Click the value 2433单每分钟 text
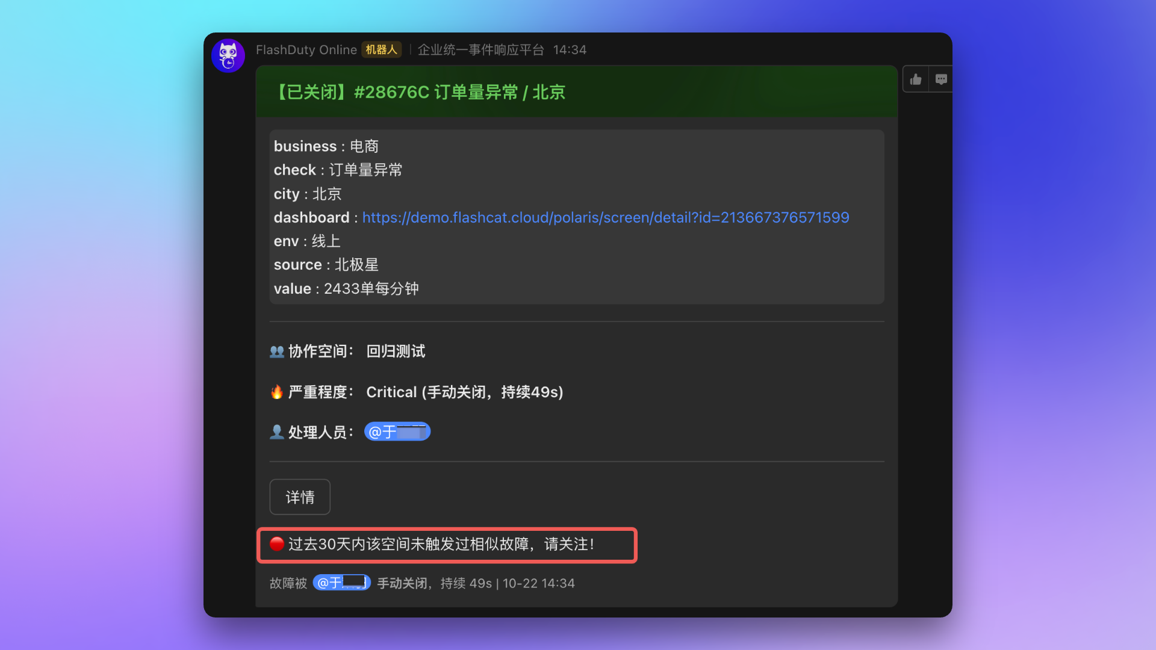 pos(371,289)
